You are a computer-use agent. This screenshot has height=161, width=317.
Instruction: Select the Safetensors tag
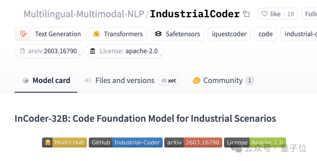[177, 34]
